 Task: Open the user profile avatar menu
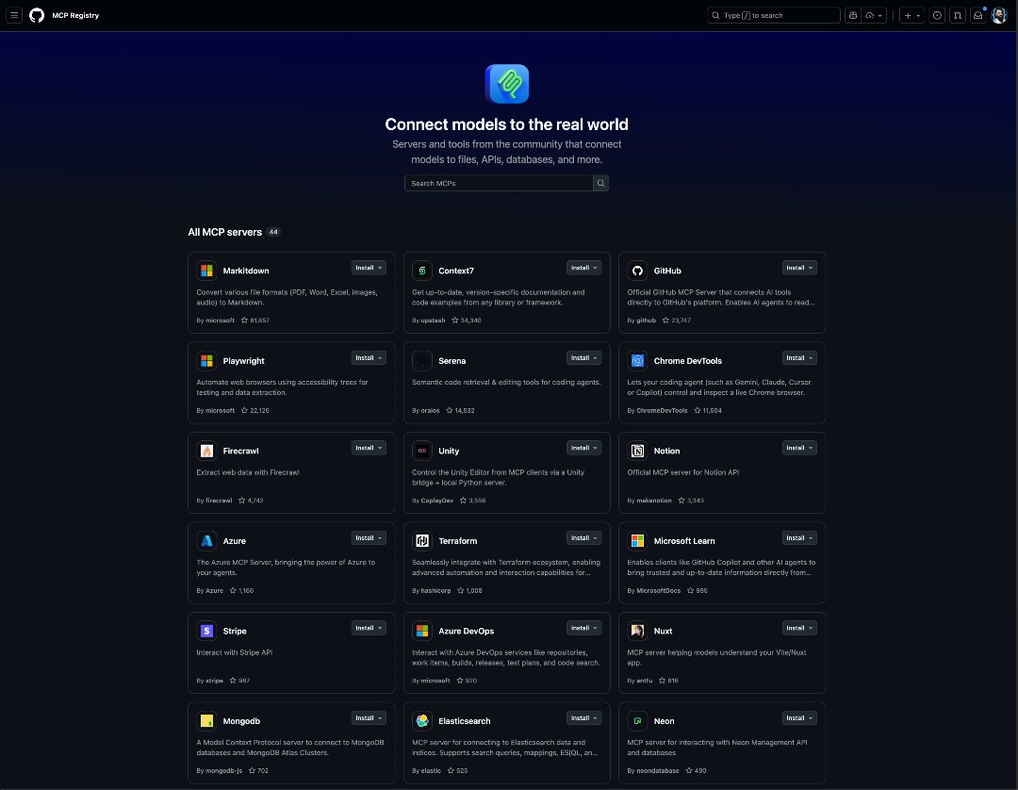click(999, 15)
